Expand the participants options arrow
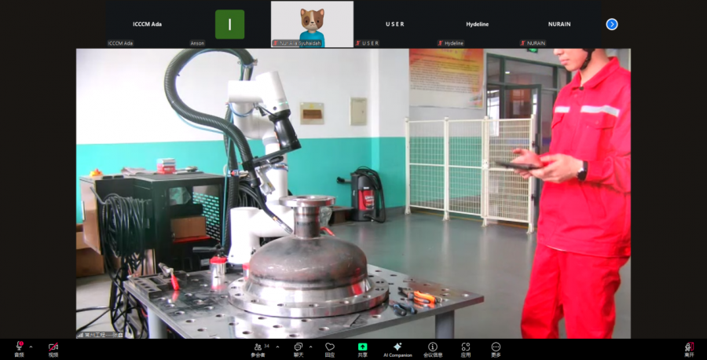 click(x=277, y=347)
